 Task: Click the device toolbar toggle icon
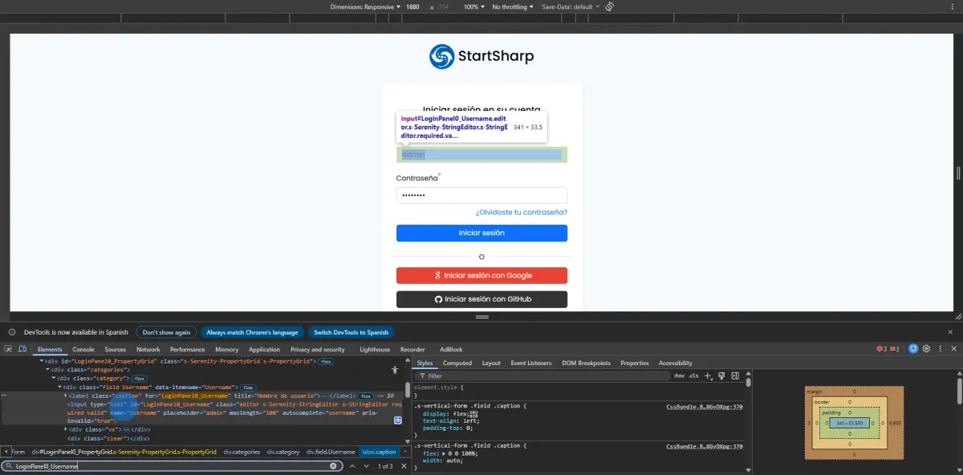click(x=22, y=349)
